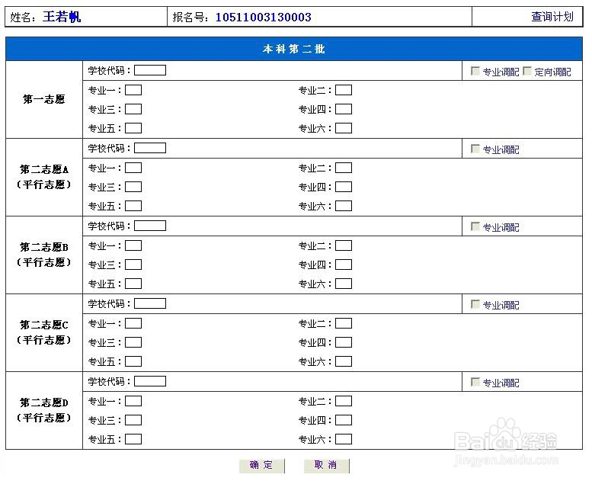The image size is (592, 481).
Task: Focus 学校代码 field in 第二志愿B
Action: pos(150,226)
